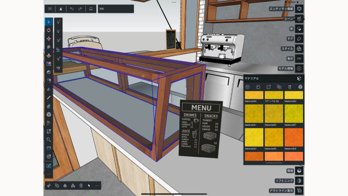The height and width of the screenshot is (196, 348).
Task: Make group from bottom toolbar
Action: (65, 185)
